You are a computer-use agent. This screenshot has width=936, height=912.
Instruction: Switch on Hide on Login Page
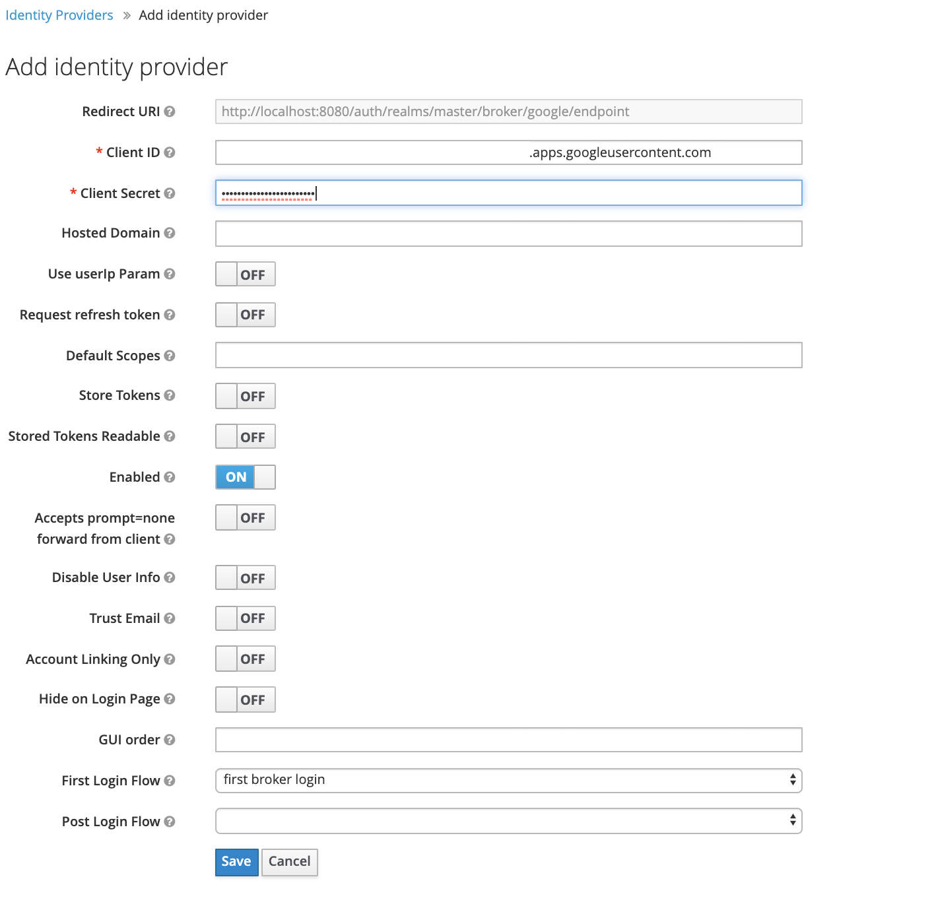245,700
